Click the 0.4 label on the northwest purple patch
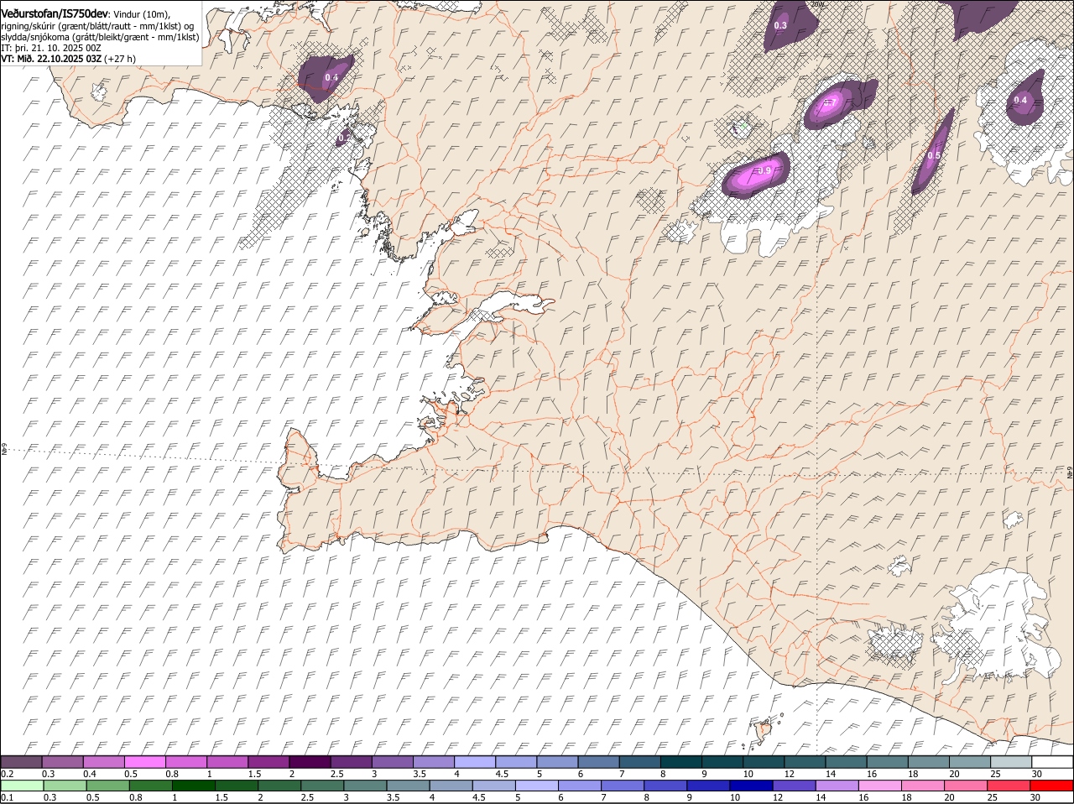The width and height of the screenshot is (1074, 804). pos(331,78)
